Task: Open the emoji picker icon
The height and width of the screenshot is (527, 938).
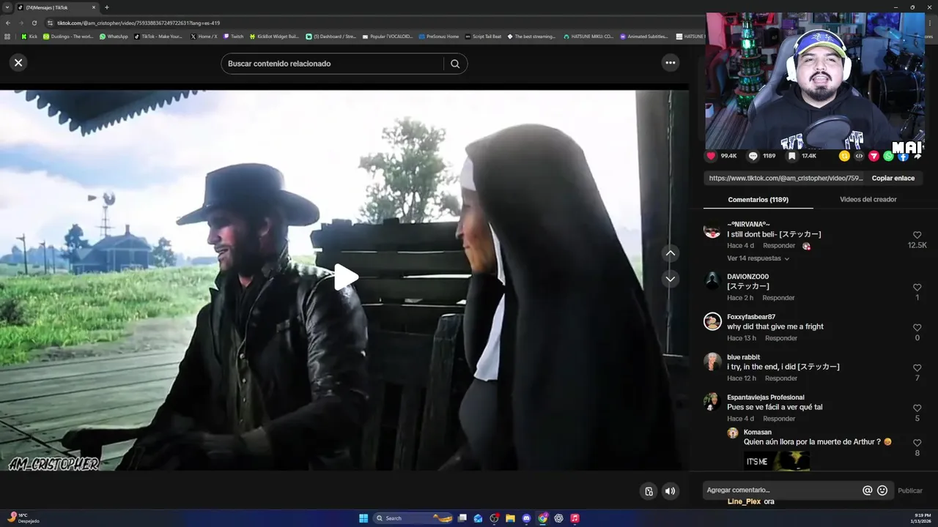Action: (882, 490)
